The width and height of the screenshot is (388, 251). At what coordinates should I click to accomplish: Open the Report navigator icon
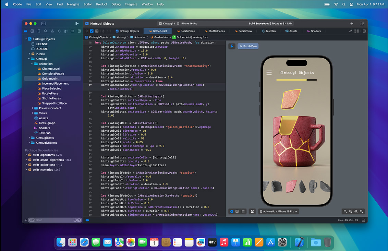point(79,31)
